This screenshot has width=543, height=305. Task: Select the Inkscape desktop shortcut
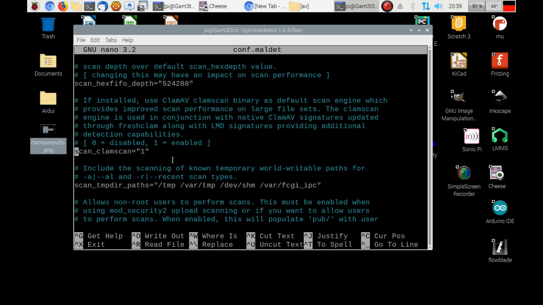click(x=500, y=102)
